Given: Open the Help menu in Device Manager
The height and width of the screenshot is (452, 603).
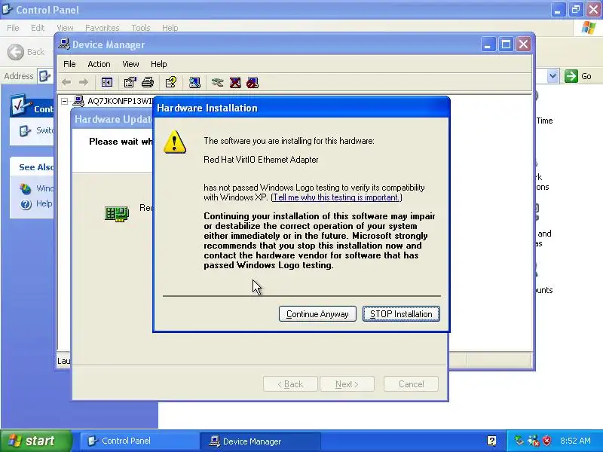Looking at the screenshot, I should 158,64.
